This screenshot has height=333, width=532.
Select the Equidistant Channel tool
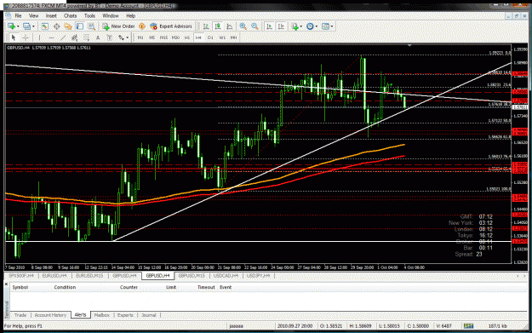tap(75, 37)
